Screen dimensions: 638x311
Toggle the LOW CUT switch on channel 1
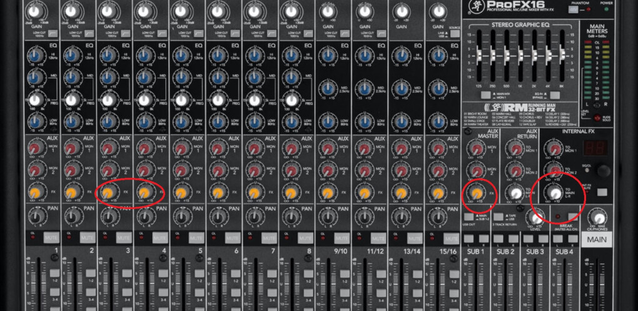coord(53,33)
